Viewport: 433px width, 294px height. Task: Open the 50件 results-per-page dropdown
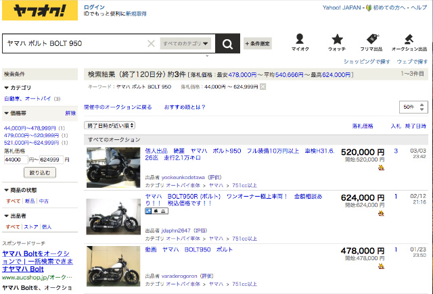pos(413,107)
